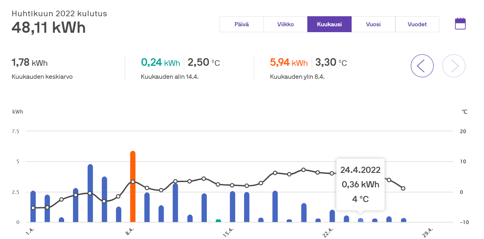
Task: Open the calendar date picker icon
Action: click(460, 24)
